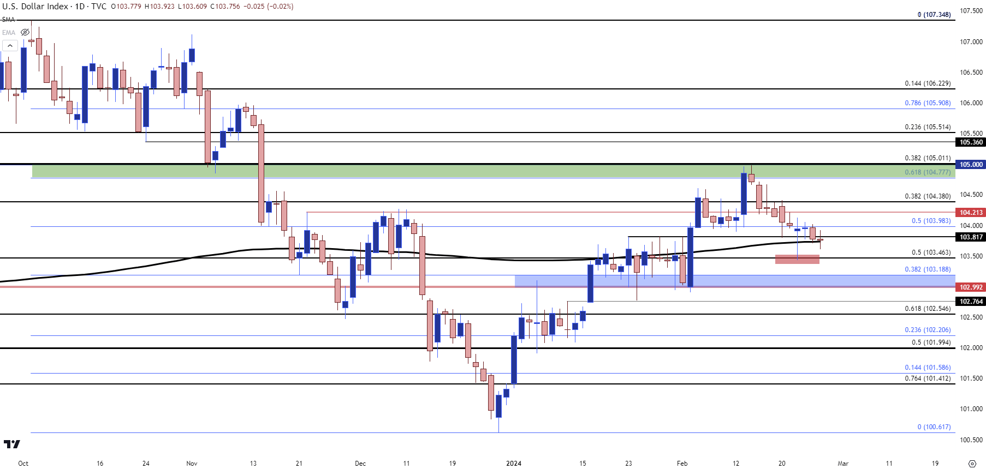The width and height of the screenshot is (986, 469).
Task: Click the 0.764 (101.412) Fibonacci label
Action: click(928, 378)
